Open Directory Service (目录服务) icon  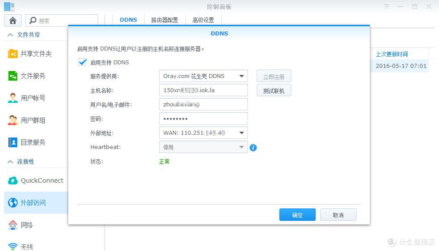(13, 142)
